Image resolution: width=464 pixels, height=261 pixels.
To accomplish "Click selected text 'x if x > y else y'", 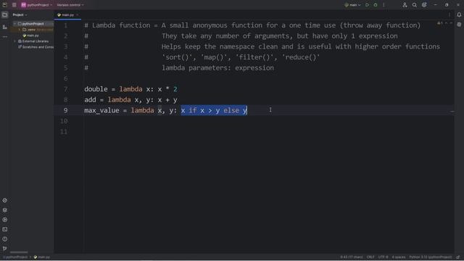I will [214, 110].
